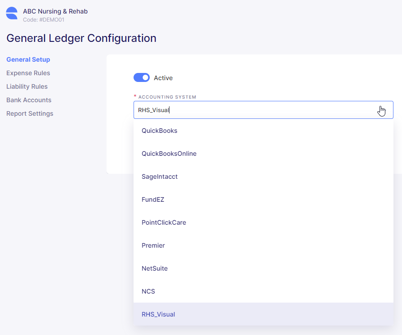Click into the Accounting System combo box

click(264, 110)
